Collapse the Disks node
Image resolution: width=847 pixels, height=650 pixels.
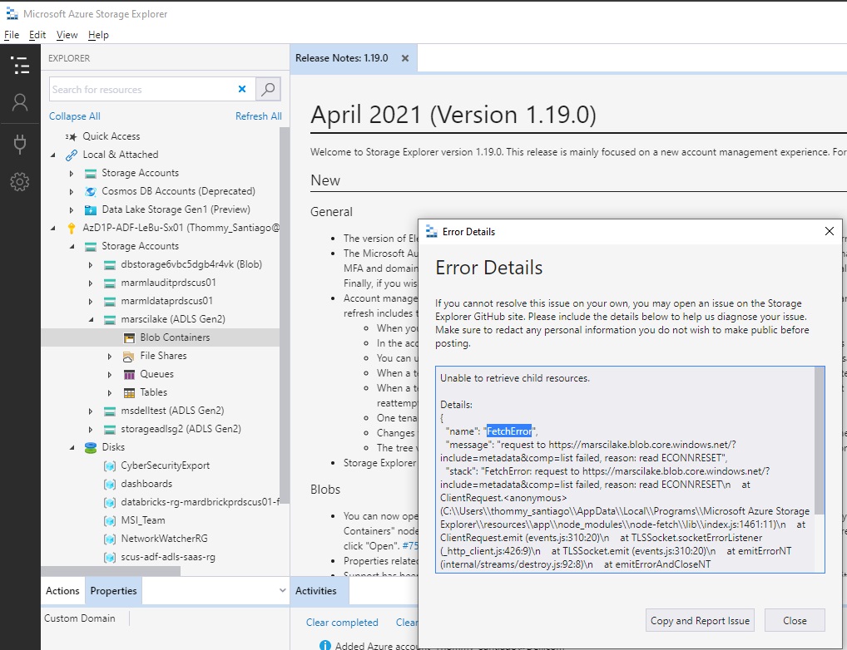point(72,447)
